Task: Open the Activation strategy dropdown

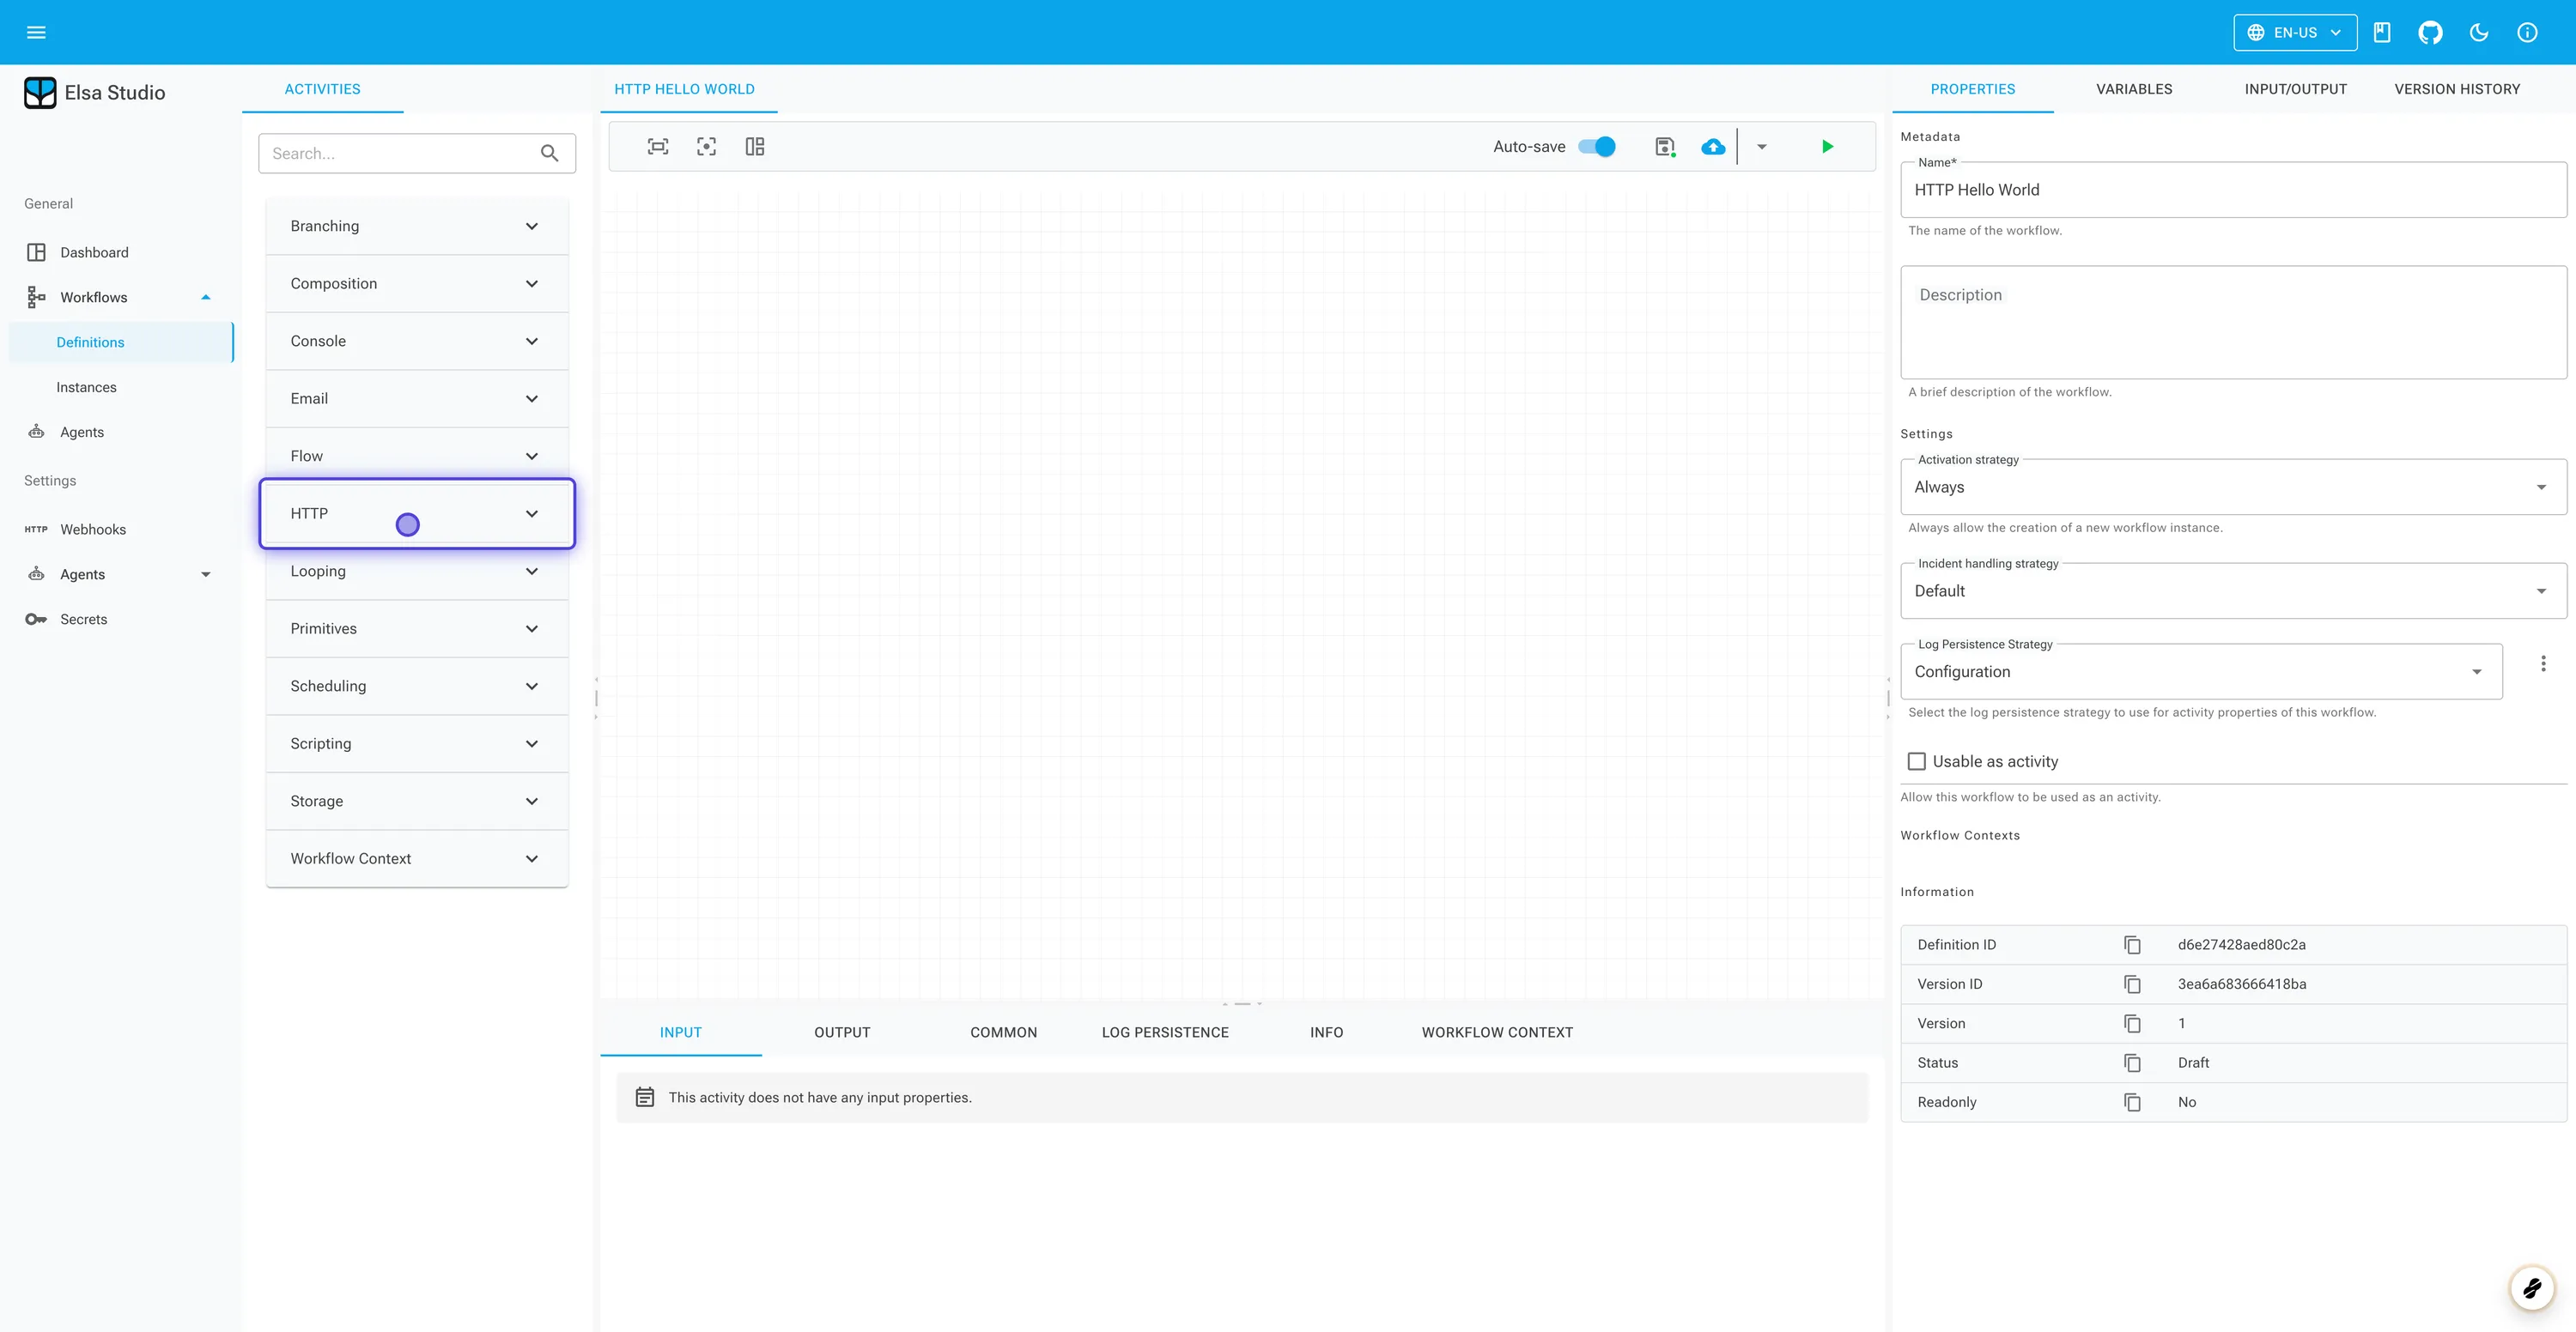Action: click(x=2233, y=487)
